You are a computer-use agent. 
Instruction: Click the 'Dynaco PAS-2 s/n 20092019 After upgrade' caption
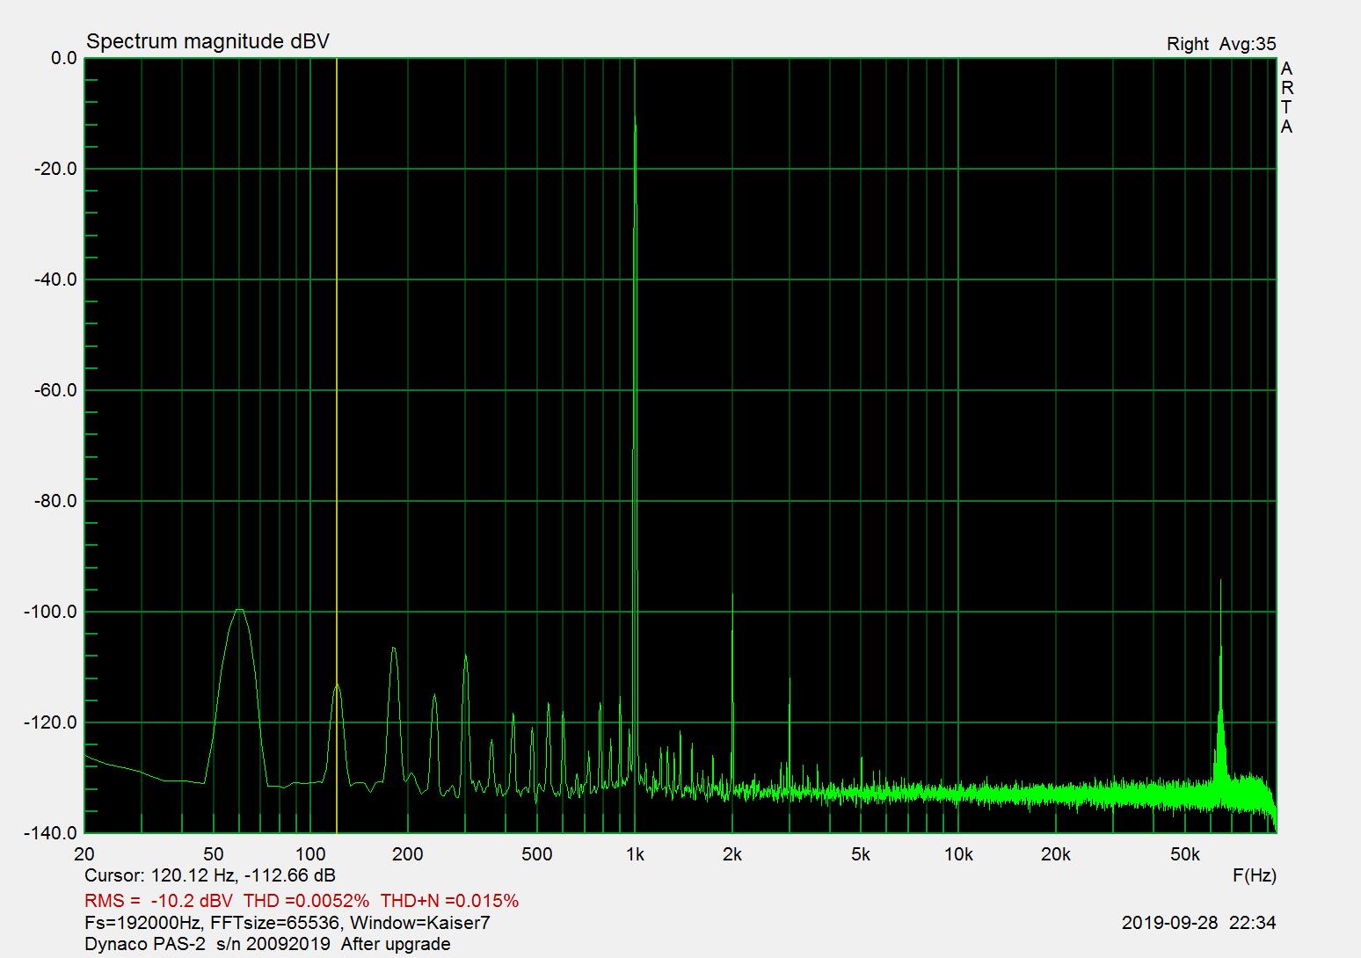267,944
